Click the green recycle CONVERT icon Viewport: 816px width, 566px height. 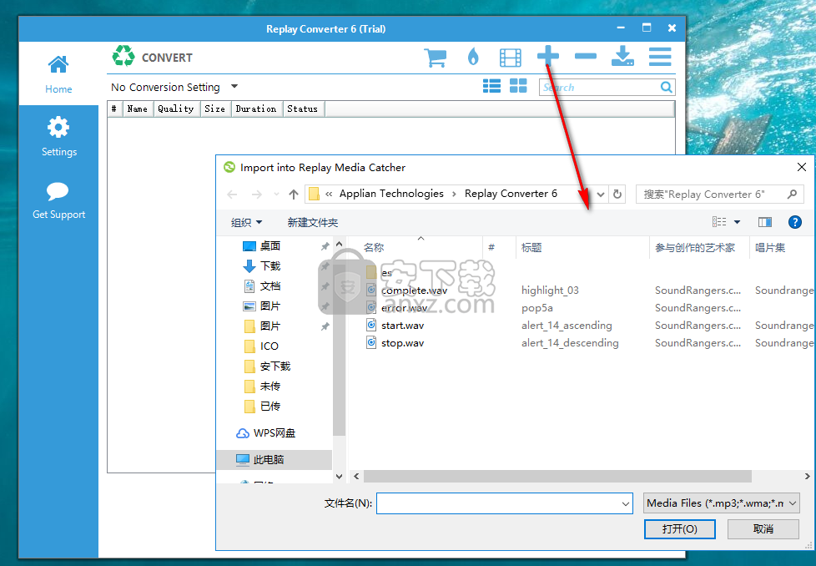tap(123, 56)
